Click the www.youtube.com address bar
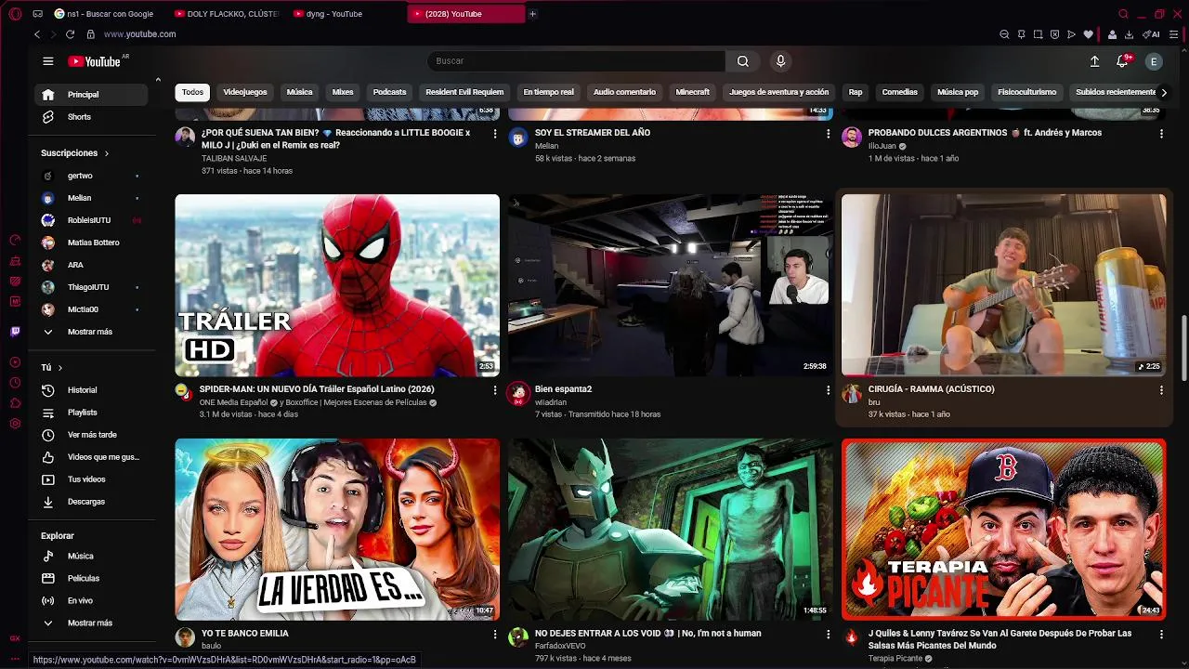Image resolution: width=1189 pixels, height=669 pixels. click(x=139, y=34)
